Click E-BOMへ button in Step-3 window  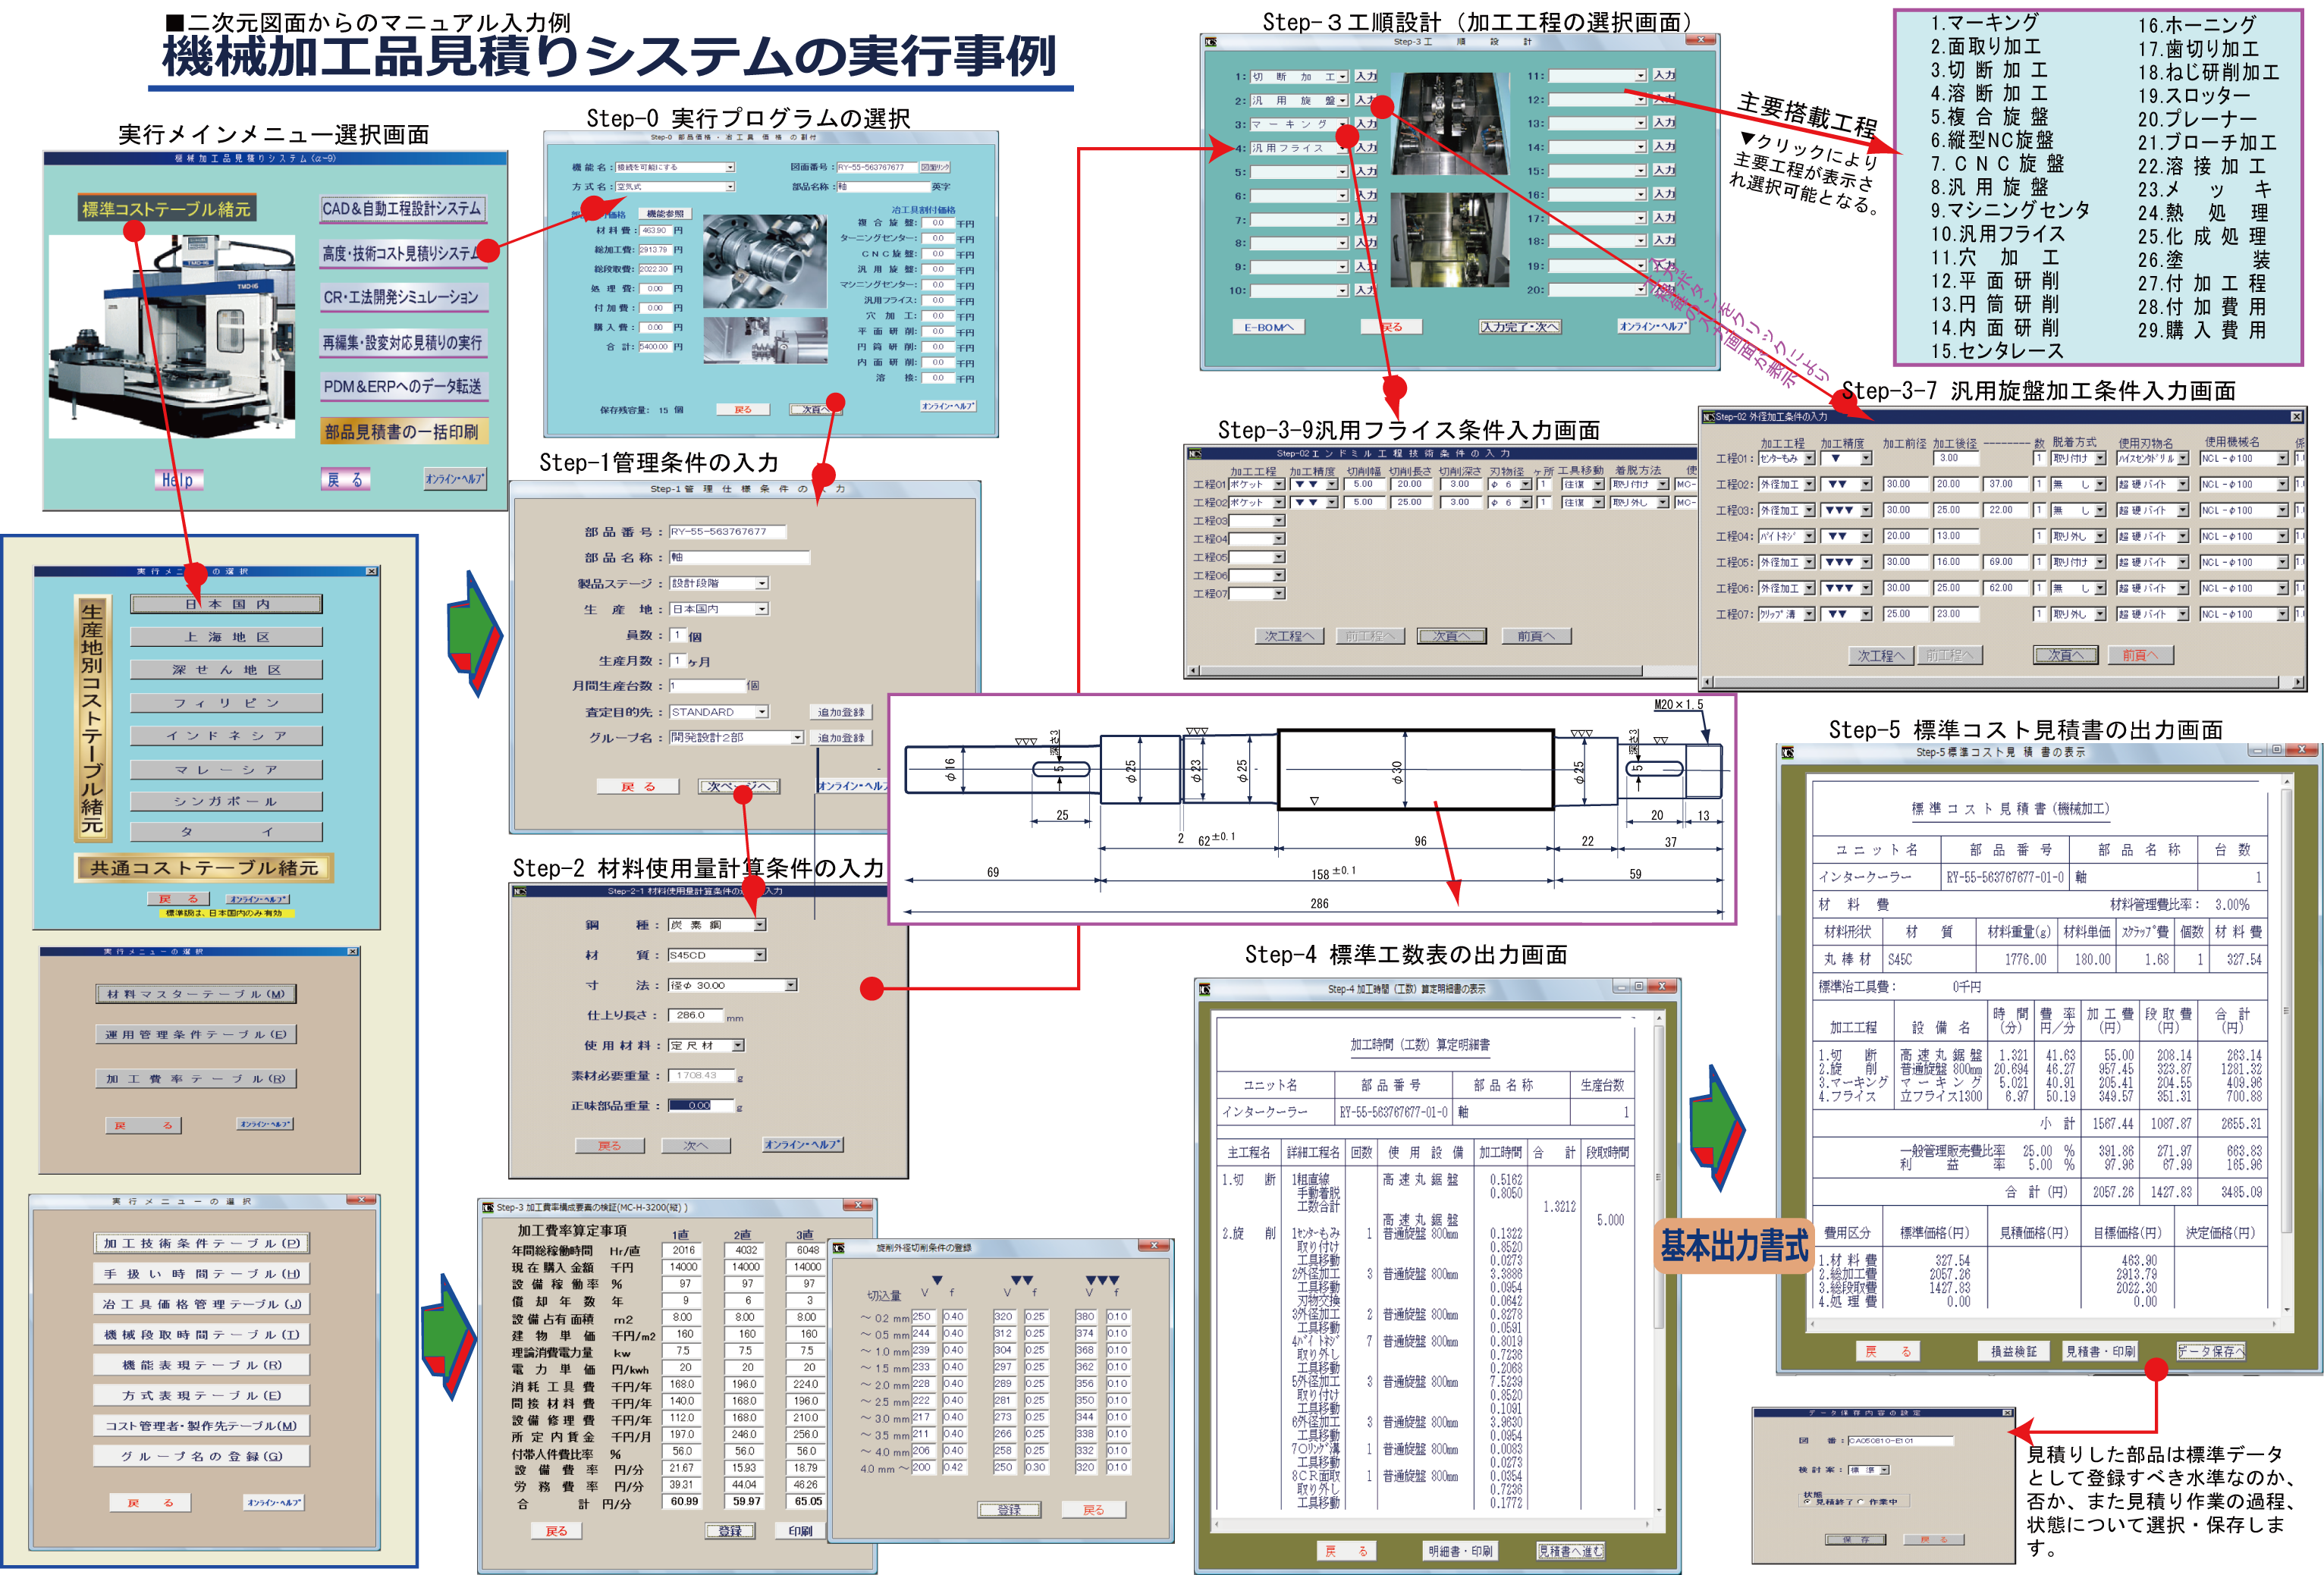click(x=1269, y=327)
